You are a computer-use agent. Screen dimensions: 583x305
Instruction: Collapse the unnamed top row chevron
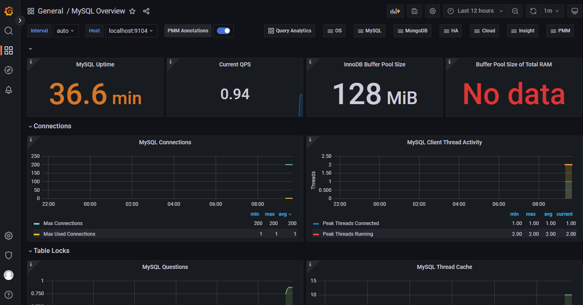coord(30,49)
